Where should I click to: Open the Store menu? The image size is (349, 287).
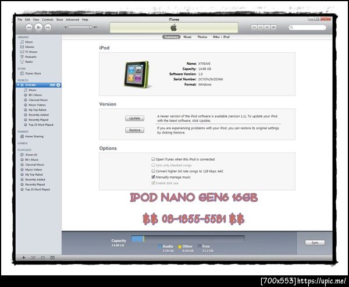(59, 20)
